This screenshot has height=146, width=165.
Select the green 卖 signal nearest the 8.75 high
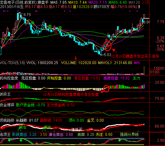32,23
